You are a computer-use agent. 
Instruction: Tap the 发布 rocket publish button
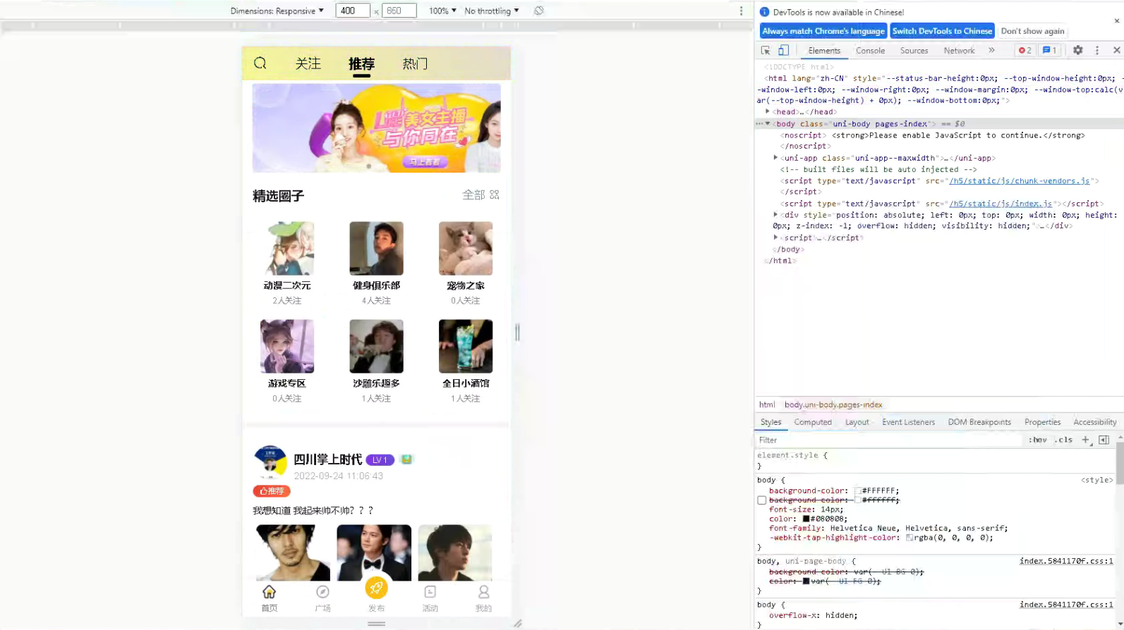tap(376, 588)
